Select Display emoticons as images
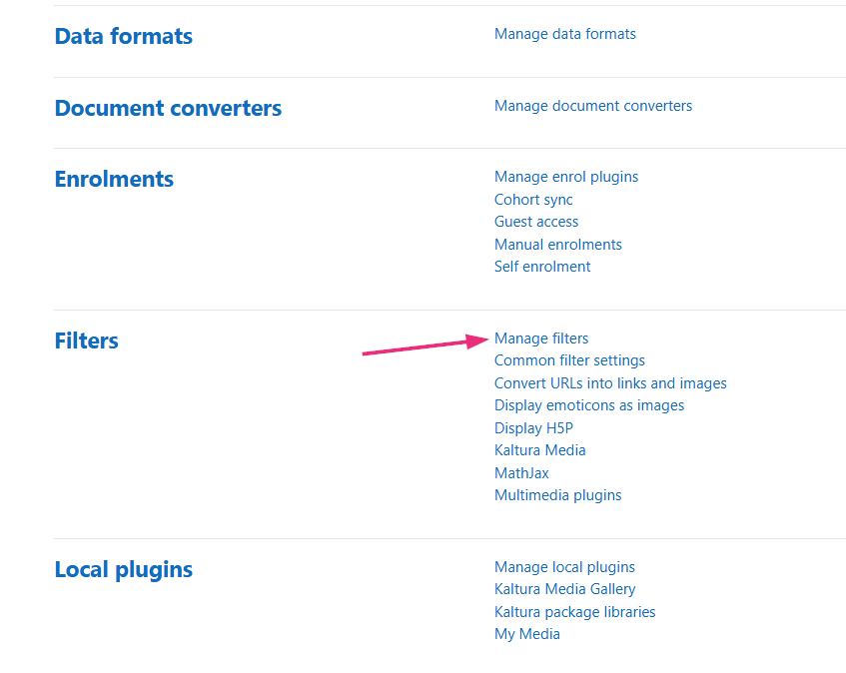Image resolution: width=846 pixels, height=673 pixels. point(589,405)
